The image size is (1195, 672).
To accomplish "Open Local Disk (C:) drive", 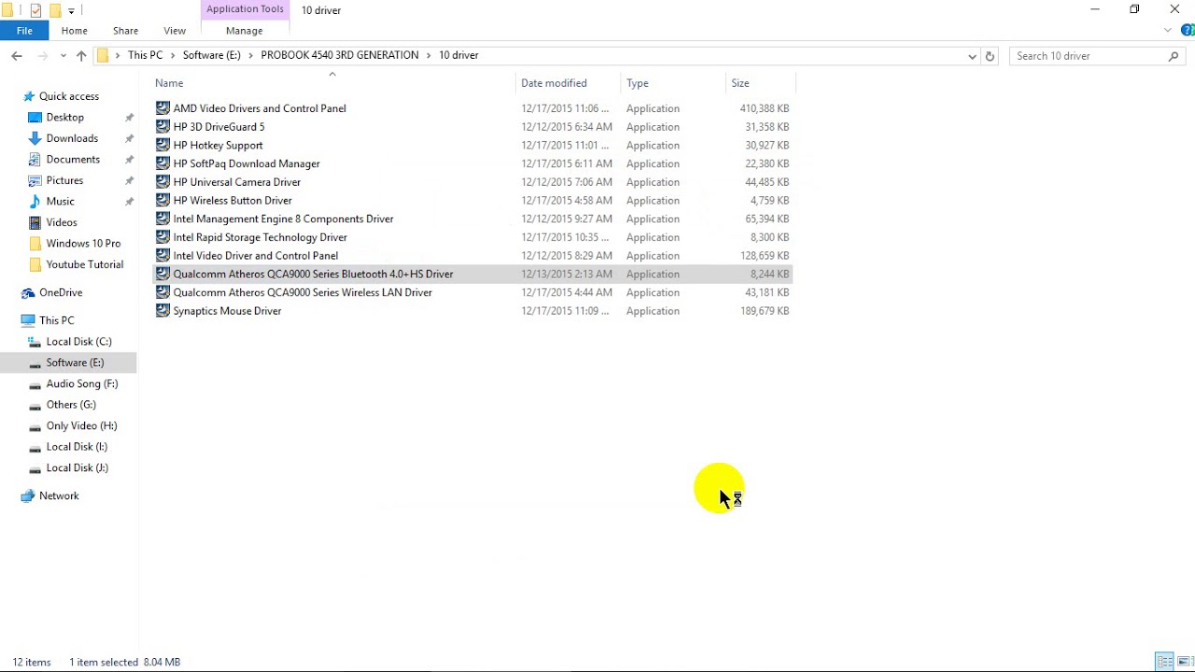I will (x=78, y=342).
